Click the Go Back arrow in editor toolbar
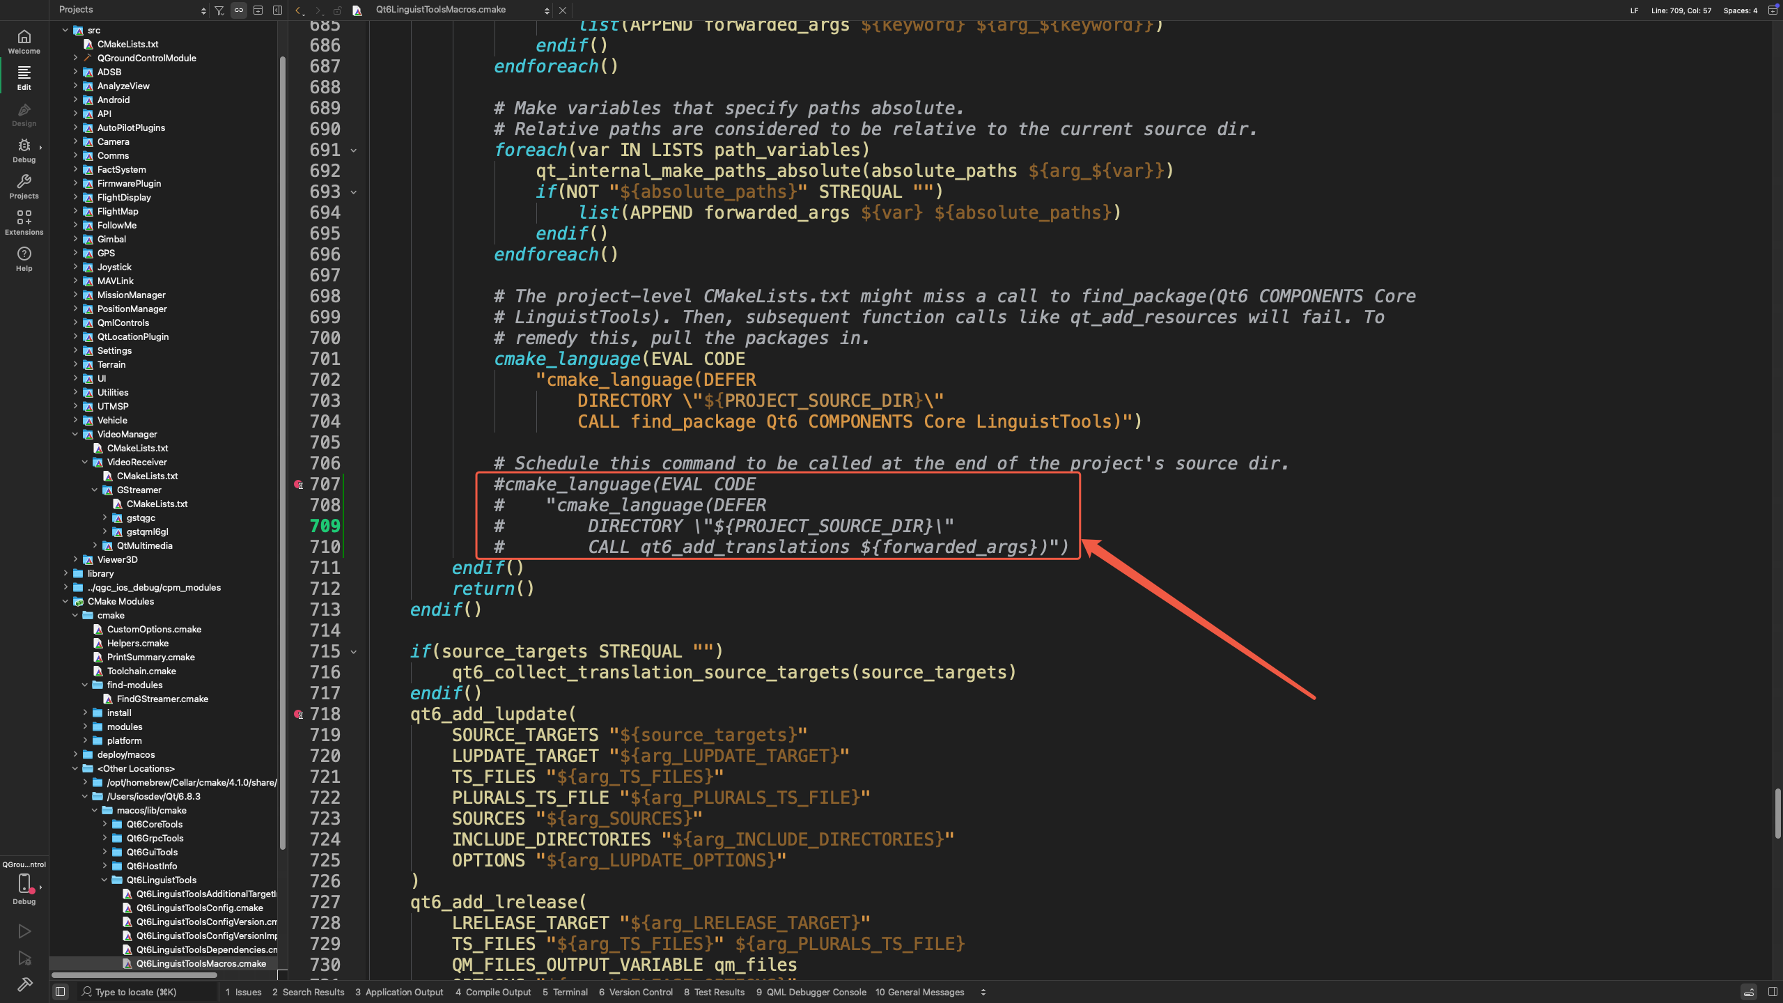The image size is (1783, 1003). pos(299,10)
